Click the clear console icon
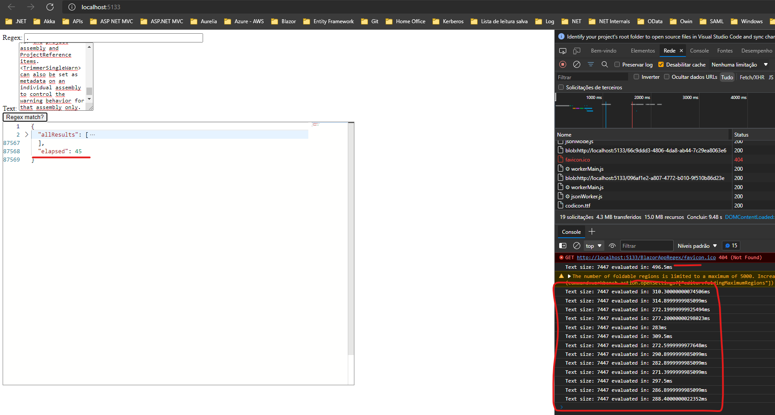Viewport: 775px width, 415px height. pos(577,246)
